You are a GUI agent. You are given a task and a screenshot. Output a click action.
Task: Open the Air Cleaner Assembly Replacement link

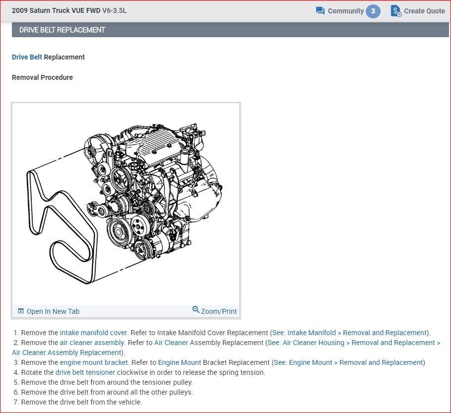67,353
